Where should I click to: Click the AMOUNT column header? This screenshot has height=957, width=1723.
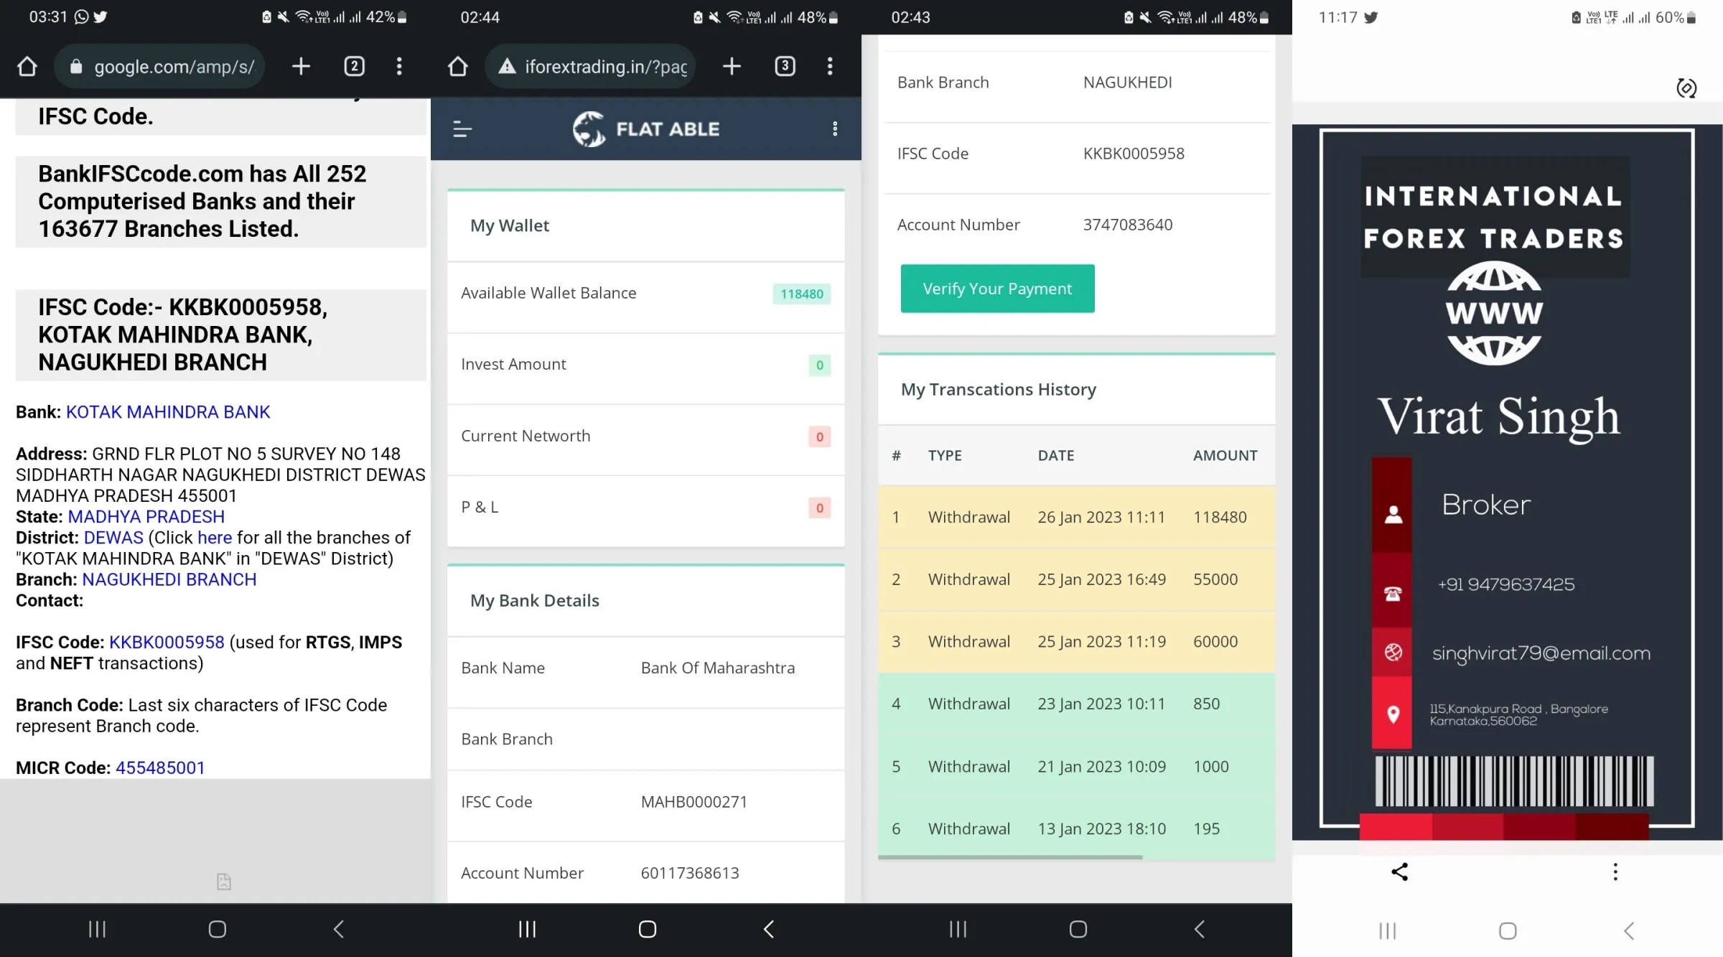click(1225, 456)
